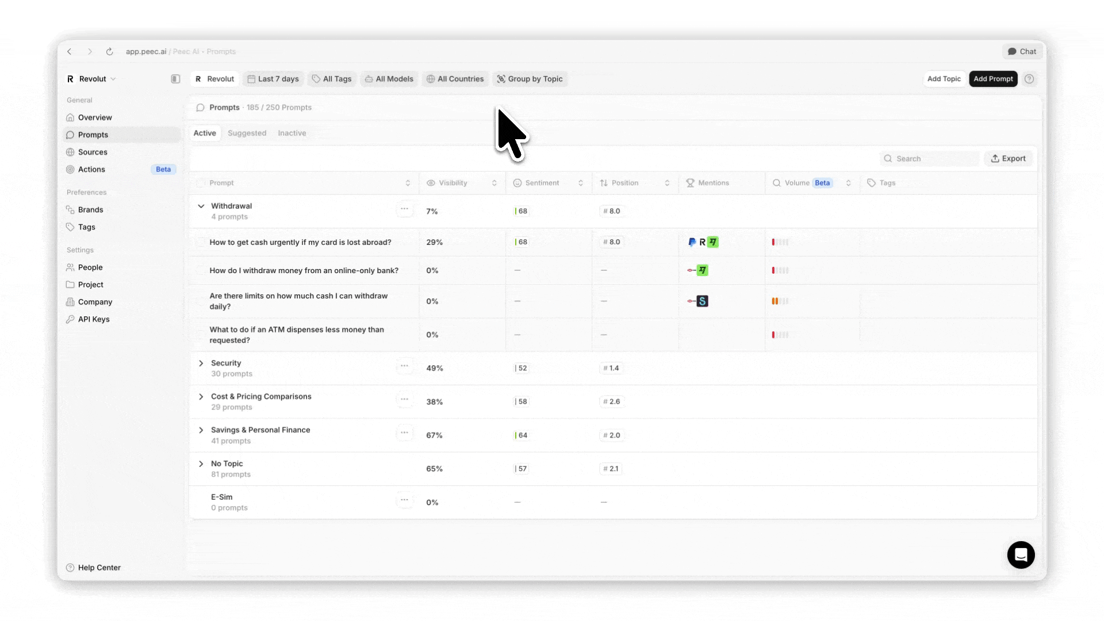Toggle the sidebar collapse icon
Image resolution: width=1104 pixels, height=621 pixels.
pos(175,79)
